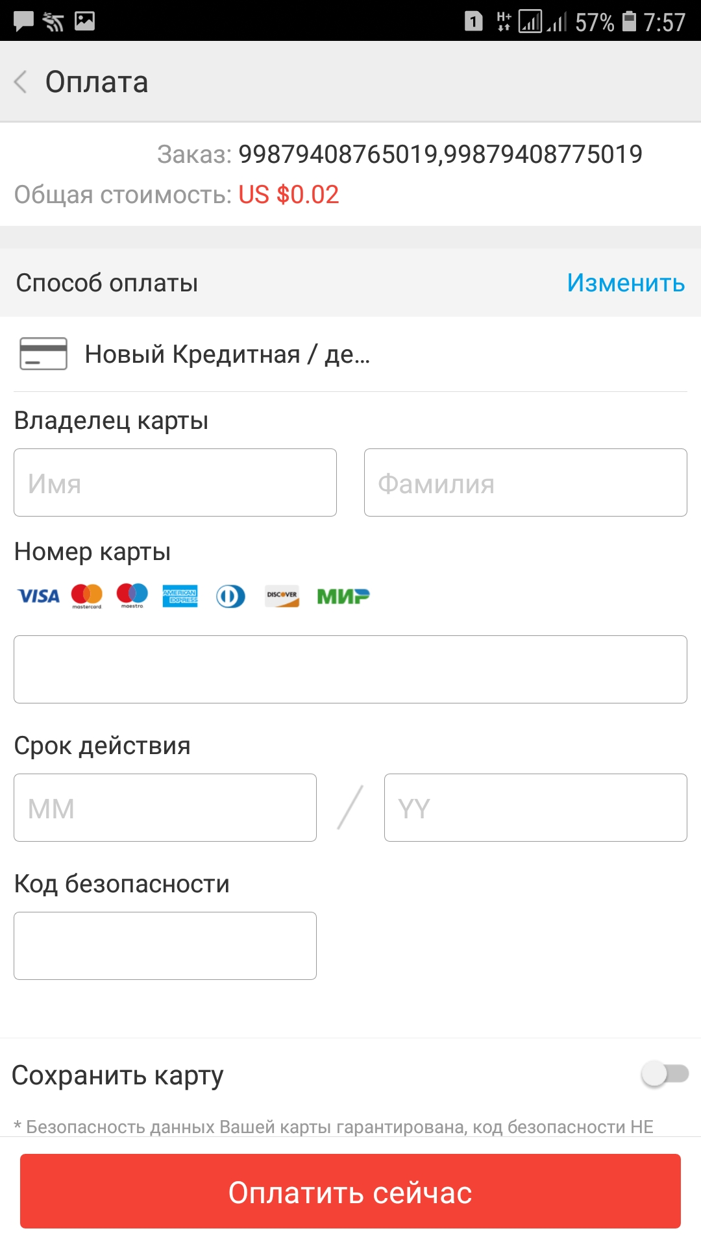This screenshot has height=1246, width=701.
Task: Focus the Имя input field
Action: (x=175, y=483)
